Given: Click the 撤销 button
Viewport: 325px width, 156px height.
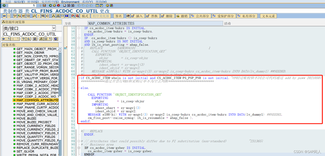Looking at the screenshot, I should tap(182, 16).
